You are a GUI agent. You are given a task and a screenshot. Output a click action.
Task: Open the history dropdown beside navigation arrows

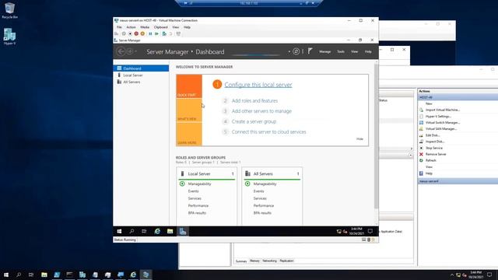tap(135, 51)
